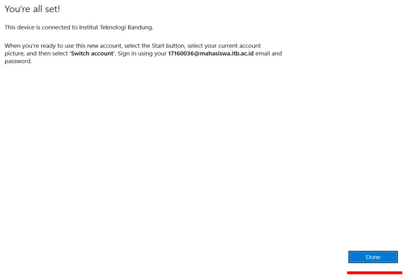The height and width of the screenshot is (276, 406).
Task: Click the red bar beneath the Done button
Action: point(374,273)
